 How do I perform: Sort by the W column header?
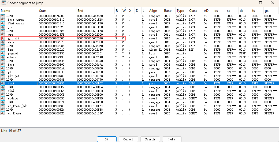124,11
